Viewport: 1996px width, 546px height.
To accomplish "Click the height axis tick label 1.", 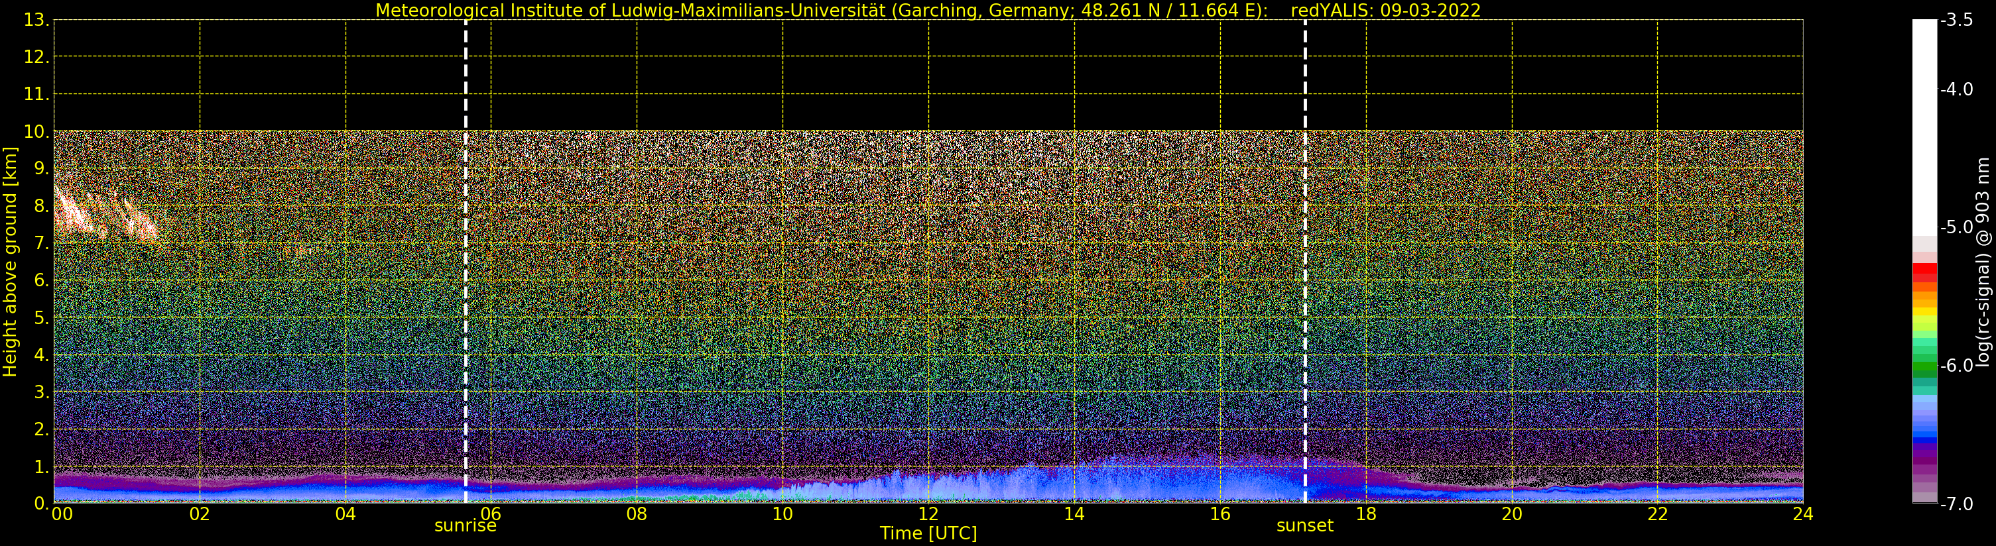I will coord(40,466).
